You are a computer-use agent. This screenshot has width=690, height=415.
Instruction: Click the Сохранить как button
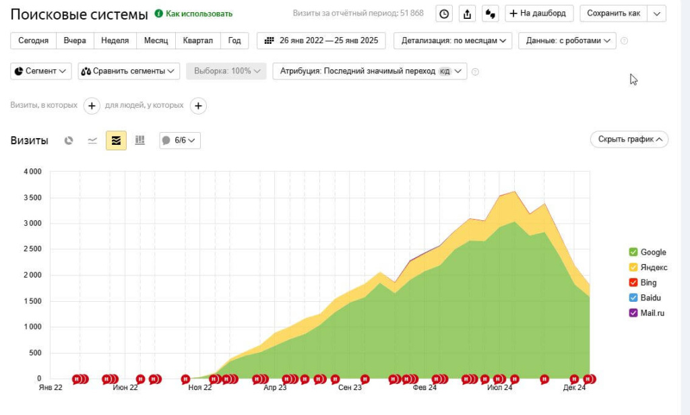[x=614, y=13]
